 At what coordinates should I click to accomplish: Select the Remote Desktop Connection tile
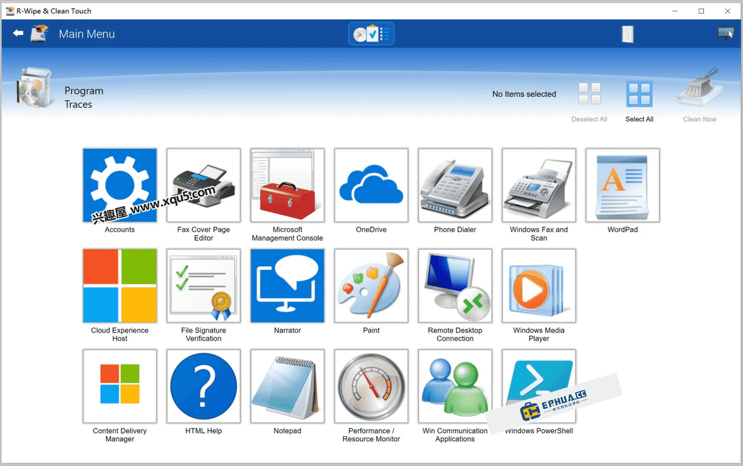pyautogui.click(x=455, y=286)
